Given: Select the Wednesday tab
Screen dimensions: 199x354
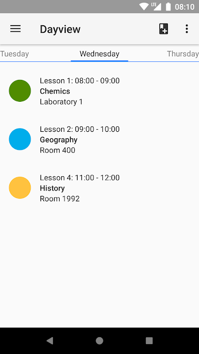Looking at the screenshot, I should (99, 54).
